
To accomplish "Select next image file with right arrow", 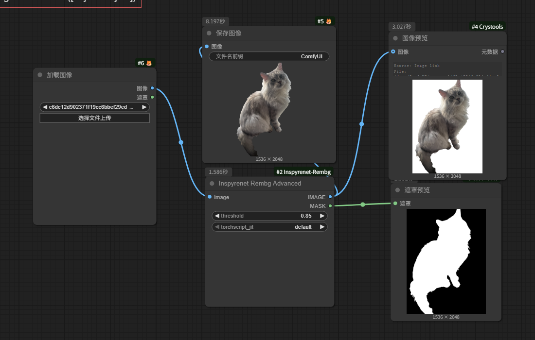I will [144, 107].
